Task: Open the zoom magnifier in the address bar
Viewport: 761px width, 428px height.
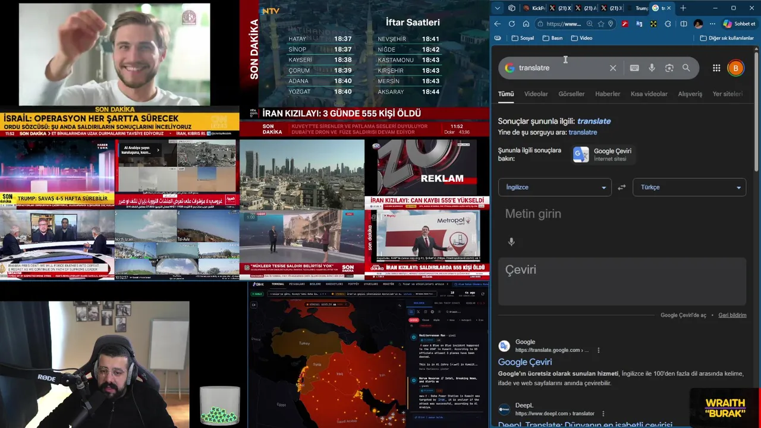Action: click(x=590, y=24)
